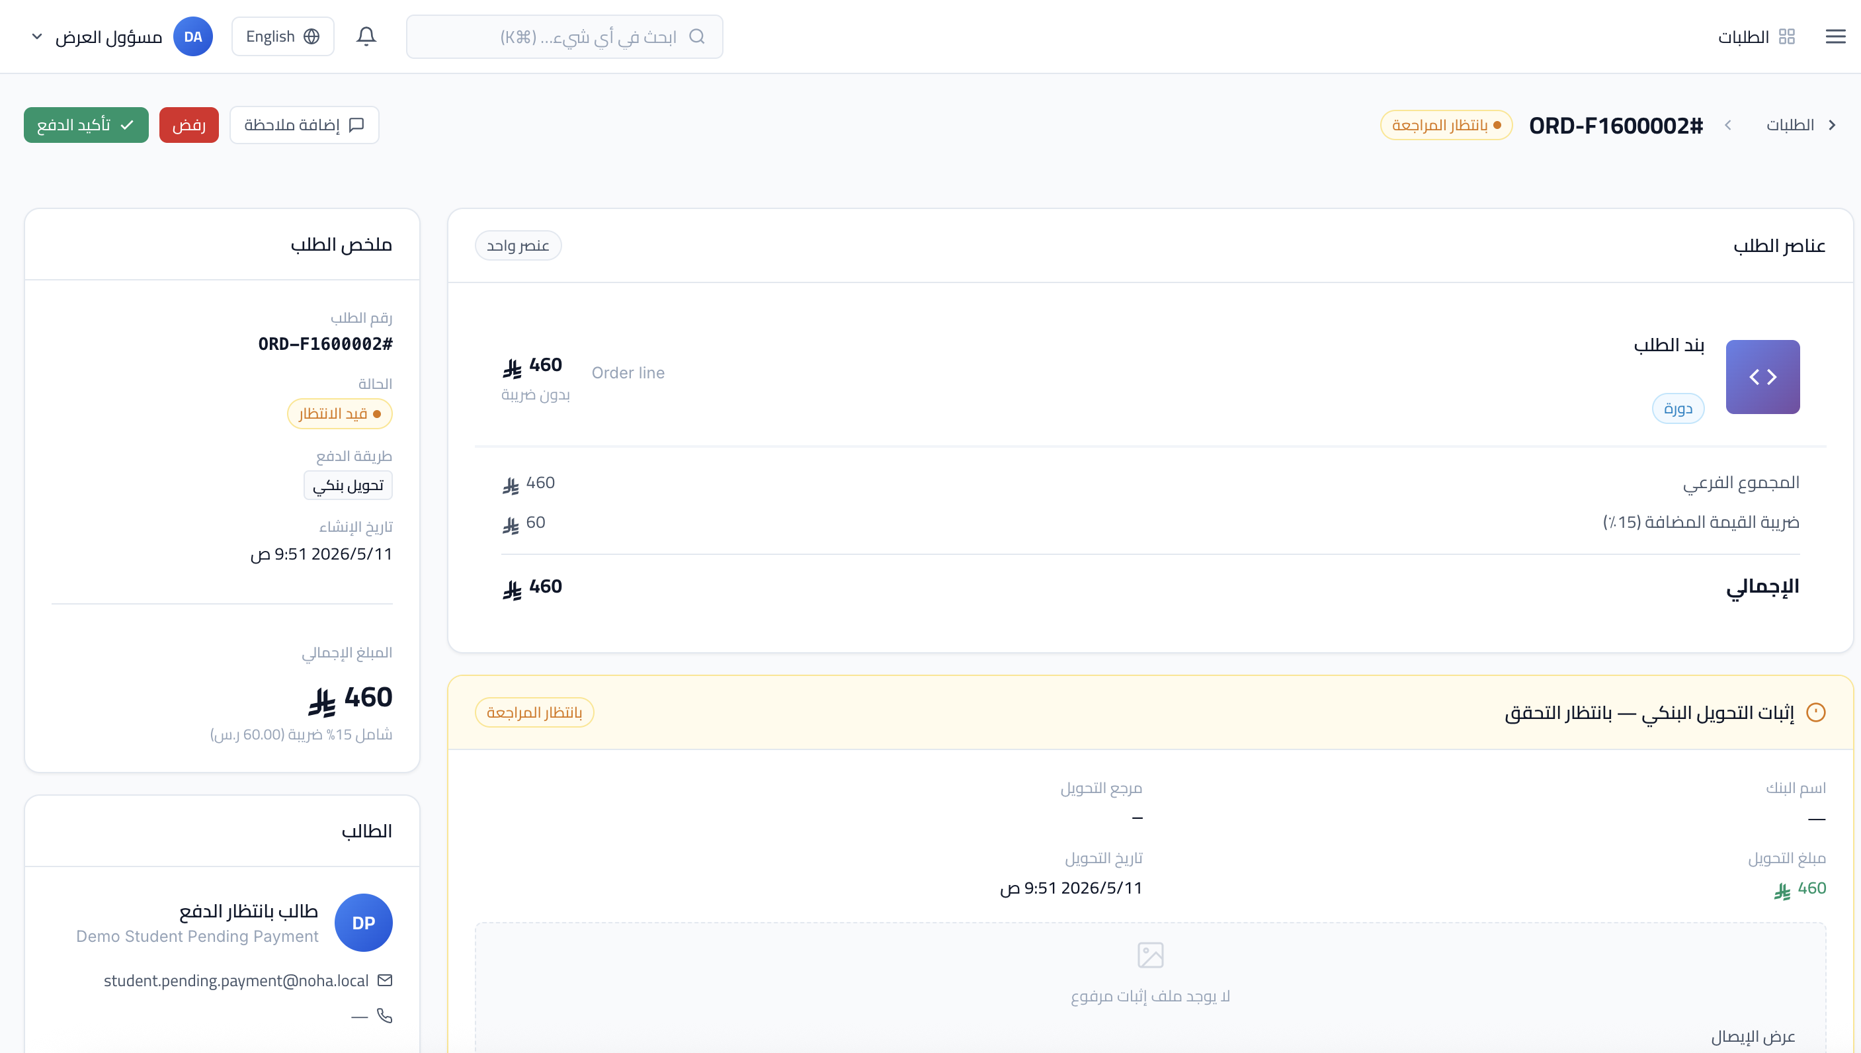1861x1053 pixels.
Task: Click the عنصر واحد count badge
Action: [518, 245]
